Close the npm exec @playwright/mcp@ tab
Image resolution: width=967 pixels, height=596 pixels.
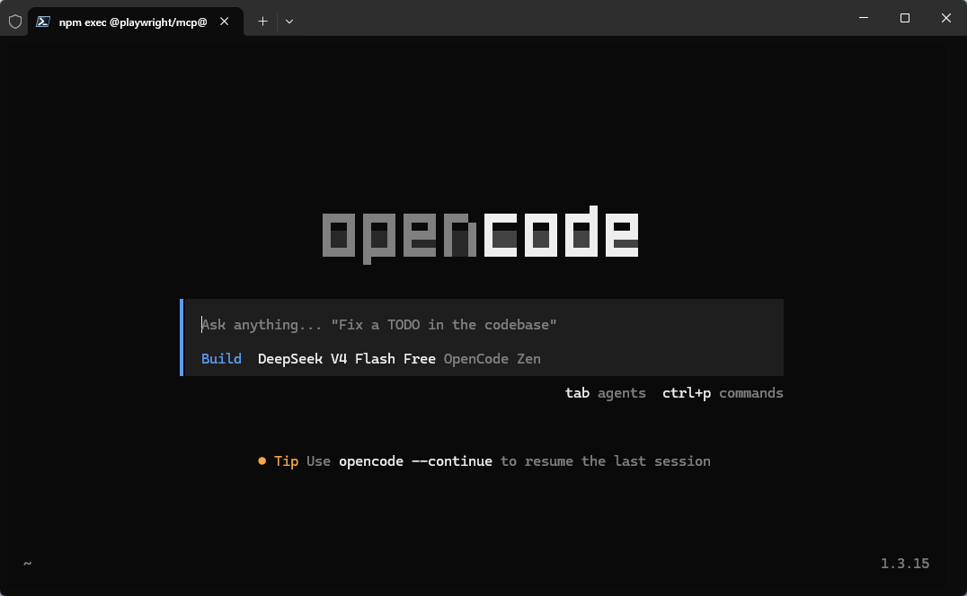pyautogui.click(x=225, y=22)
